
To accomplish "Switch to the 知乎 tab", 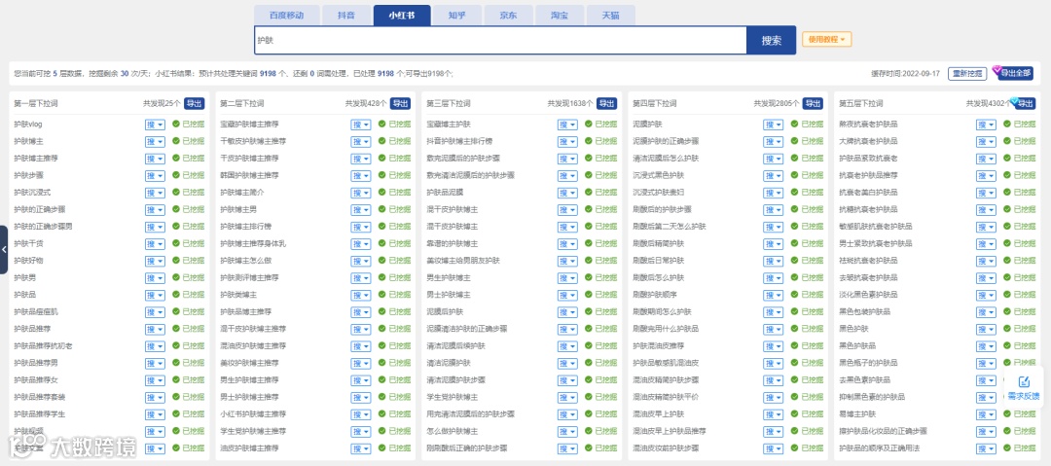I will point(457,16).
